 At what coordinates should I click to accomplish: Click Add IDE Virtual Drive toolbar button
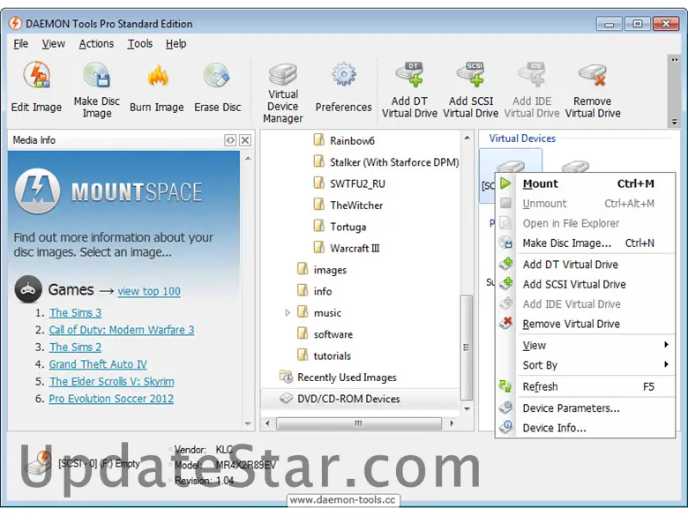click(x=531, y=89)
